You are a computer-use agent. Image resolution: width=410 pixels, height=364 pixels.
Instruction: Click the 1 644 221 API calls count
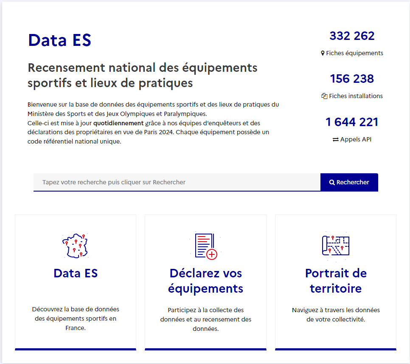coord(352,122)
